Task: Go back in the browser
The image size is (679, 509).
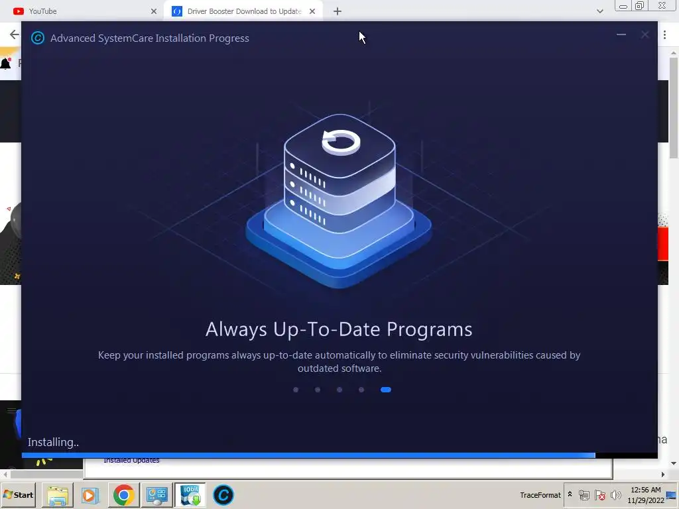Action: (x=15, y=34)
